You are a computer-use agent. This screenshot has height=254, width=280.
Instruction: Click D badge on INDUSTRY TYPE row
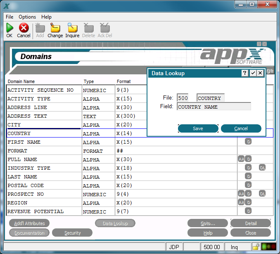(x=248, y=168)
